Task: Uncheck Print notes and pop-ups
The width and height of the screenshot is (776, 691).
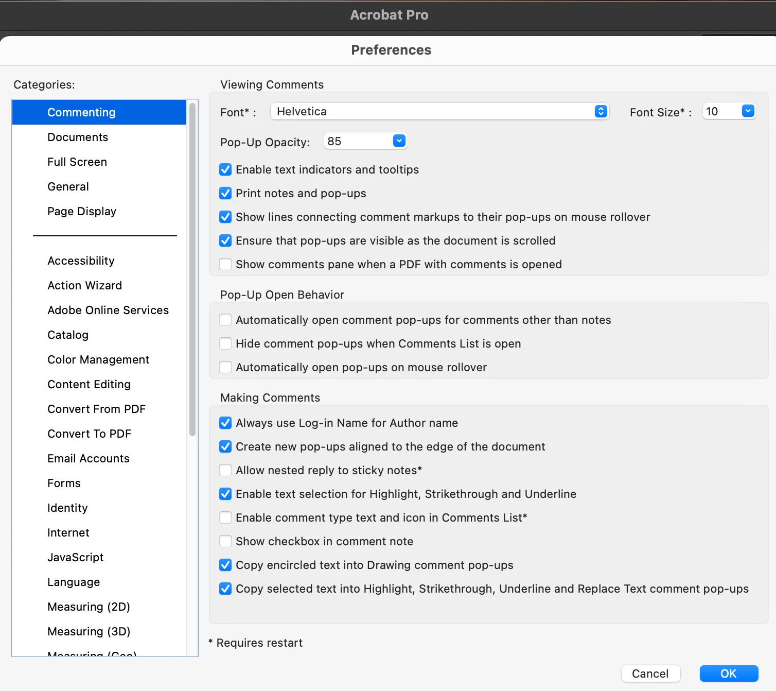Action: [x=225, y=193]
